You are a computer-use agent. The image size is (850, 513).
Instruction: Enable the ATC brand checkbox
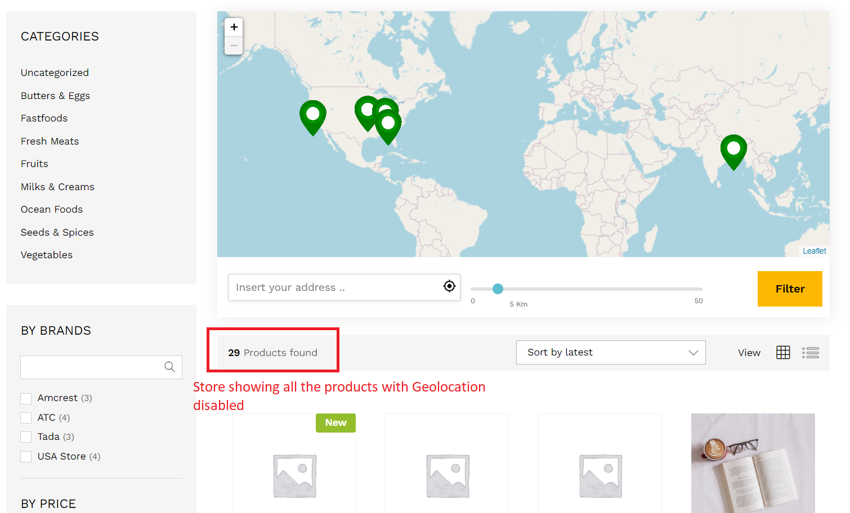(x=26, y=417)
